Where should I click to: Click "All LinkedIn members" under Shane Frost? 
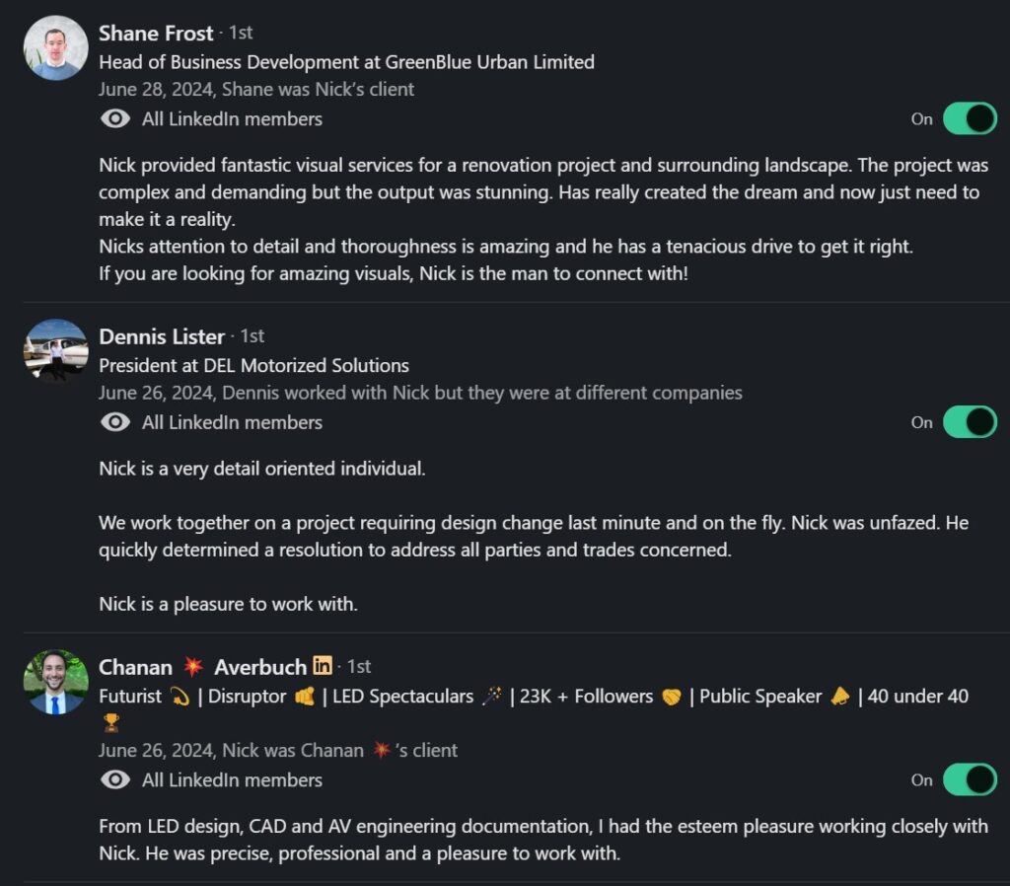click(232, 119)
